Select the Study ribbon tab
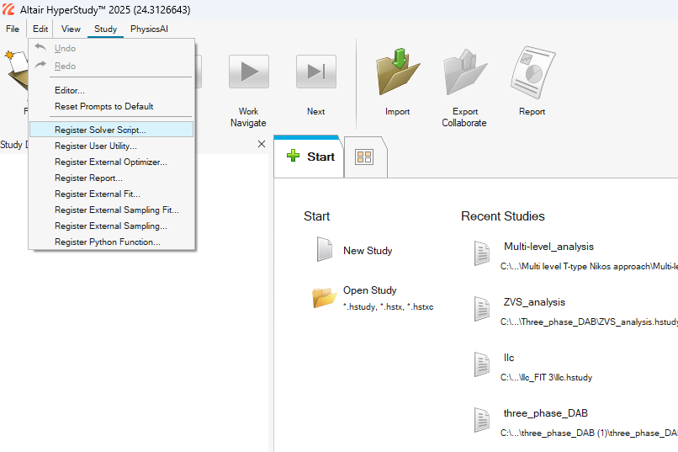 [x=105, y=29]
